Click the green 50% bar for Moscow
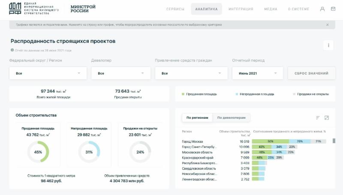Viewport: 343px width, 195px height. [x=270, y=141]
